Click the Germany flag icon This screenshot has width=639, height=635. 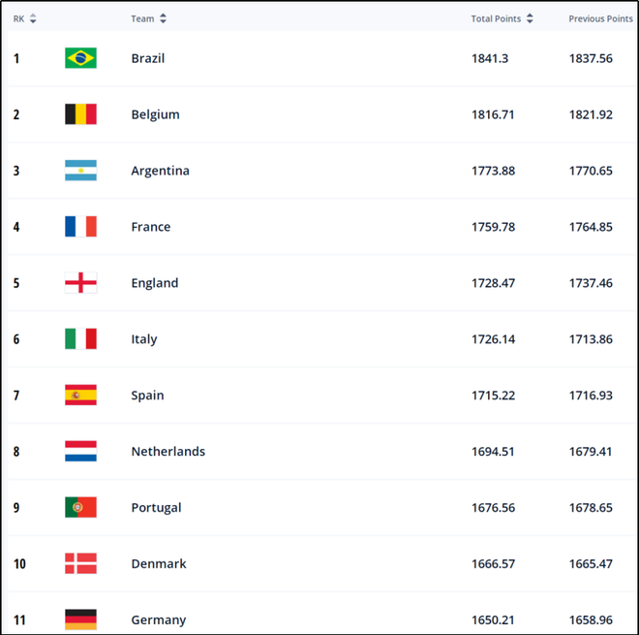coord(80,619)
